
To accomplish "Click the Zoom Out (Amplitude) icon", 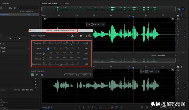I will point(147,107).
